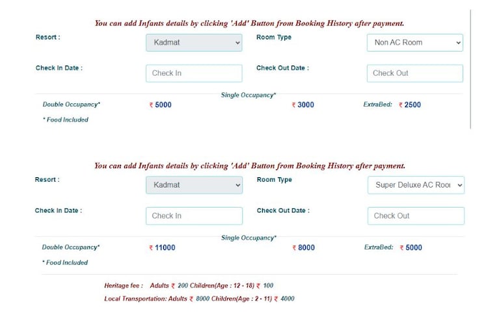Click rupee icon beside ExtraBed 5000

click(x=402, y=248)
